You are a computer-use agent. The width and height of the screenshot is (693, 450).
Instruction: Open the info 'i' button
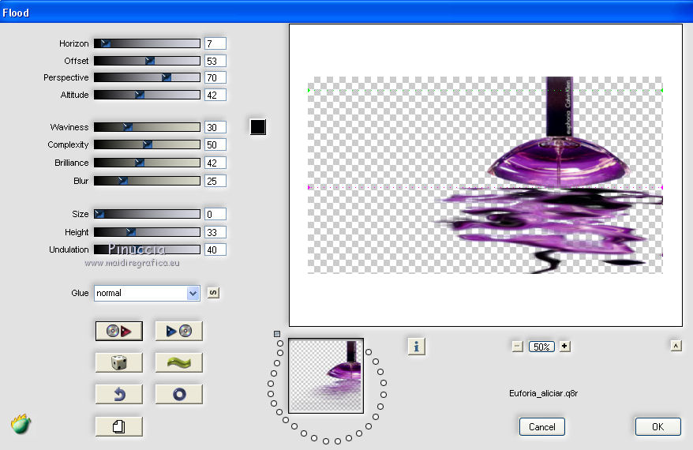(416, 347)
